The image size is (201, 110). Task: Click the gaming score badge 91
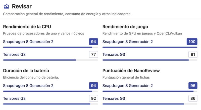tap(193, 54)
